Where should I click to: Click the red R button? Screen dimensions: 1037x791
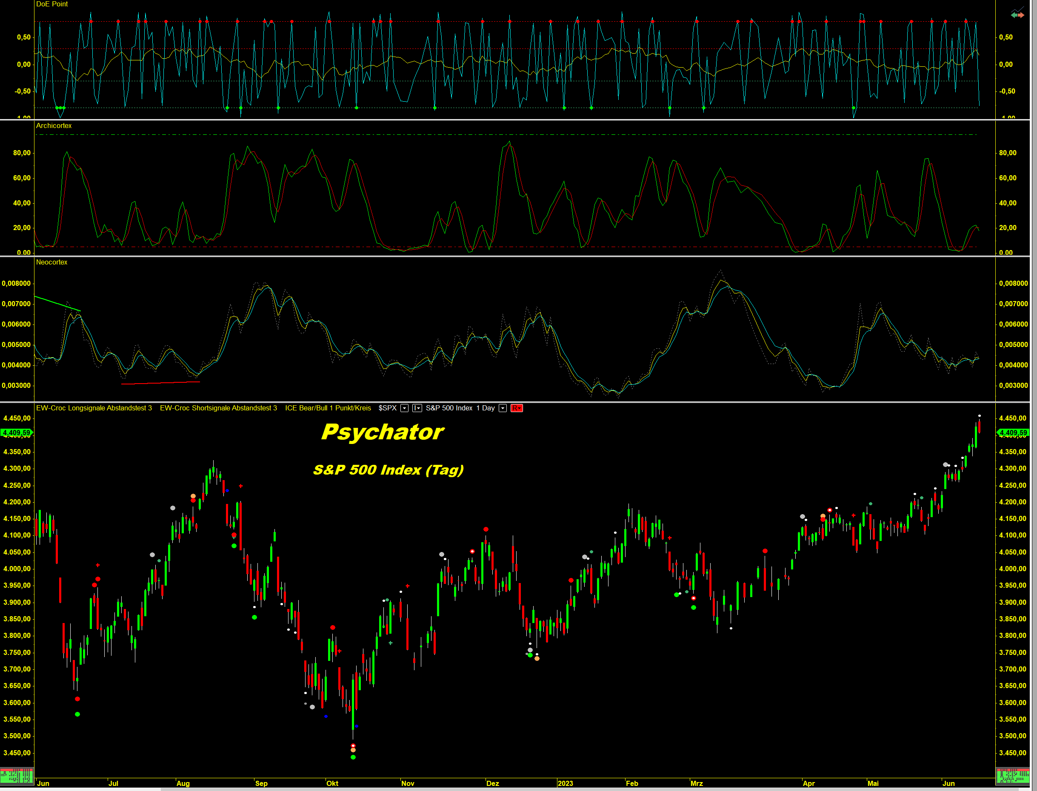517,408
